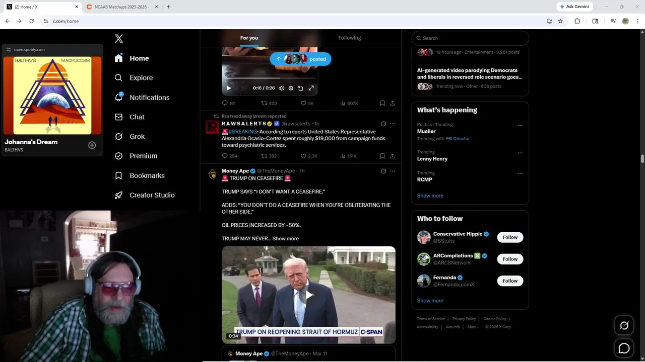This screenshot has height=362, width=645.
Task: Open Explore in the sidebar
Action: tap(134, 78)
